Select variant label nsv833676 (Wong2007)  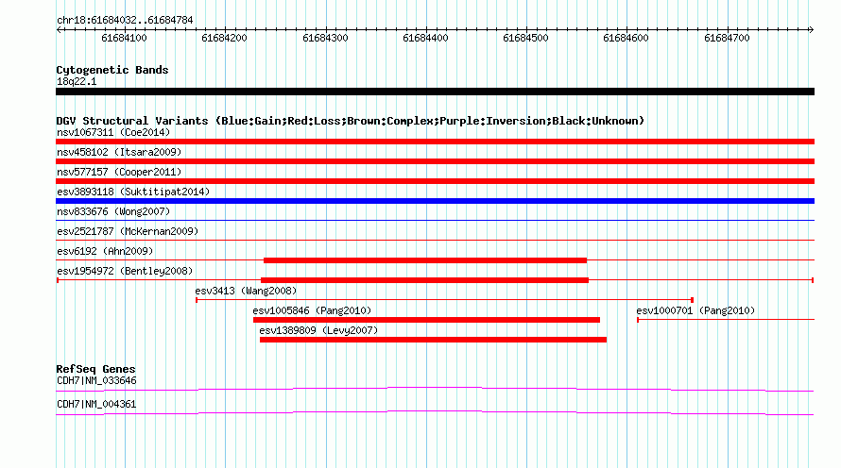pos(113,211)
